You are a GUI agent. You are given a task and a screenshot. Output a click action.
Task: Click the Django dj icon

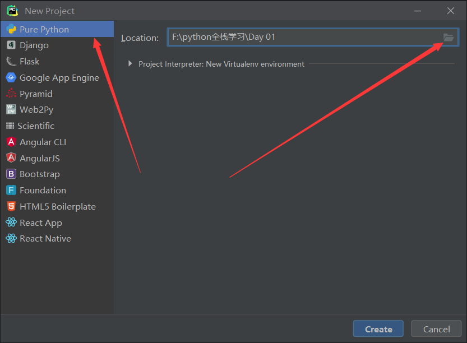(x=11, y=45)
